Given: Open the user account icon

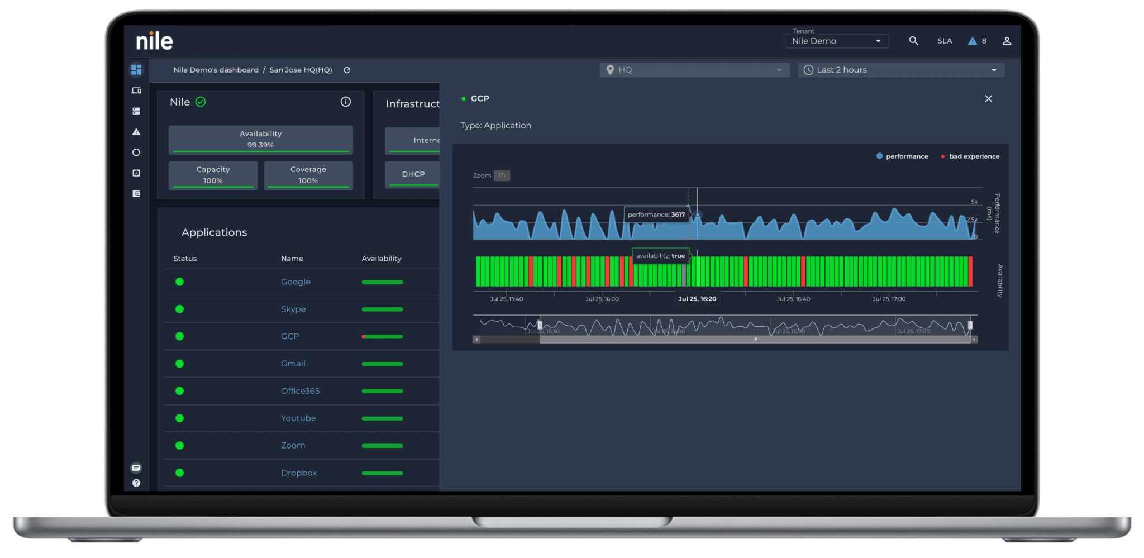Looking at the screenshot, I should pyautogui.click(x=1007, y=41).
